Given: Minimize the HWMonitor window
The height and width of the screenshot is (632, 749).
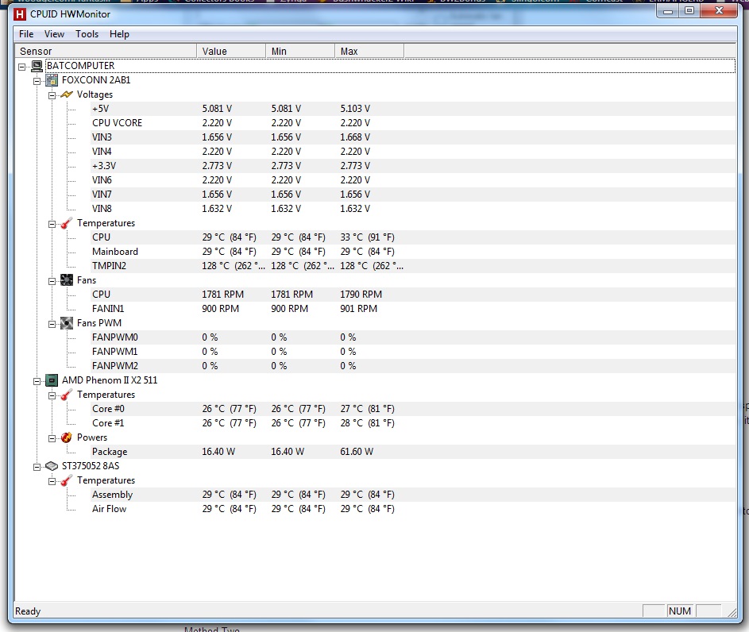Looking at the screenshot, I should [x=668, y=10].
